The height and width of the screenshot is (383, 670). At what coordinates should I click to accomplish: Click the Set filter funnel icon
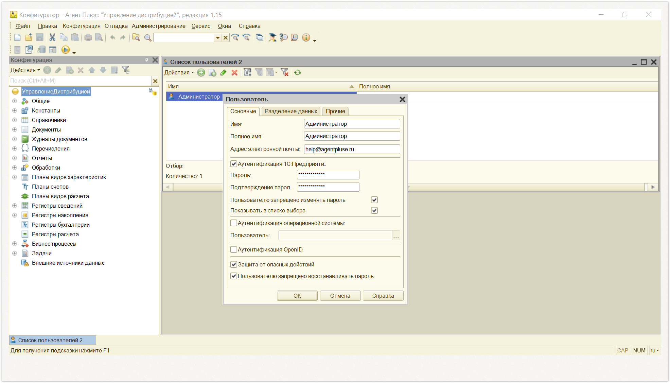tap(247, 73)
